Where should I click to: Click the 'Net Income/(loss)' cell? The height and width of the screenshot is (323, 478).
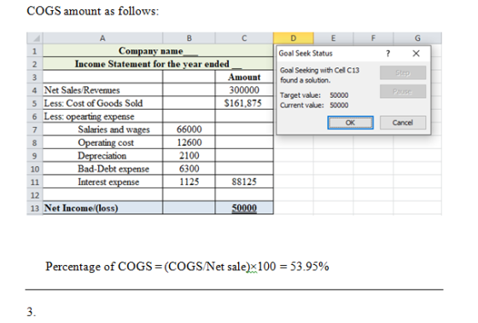click(x=102, y=208)
